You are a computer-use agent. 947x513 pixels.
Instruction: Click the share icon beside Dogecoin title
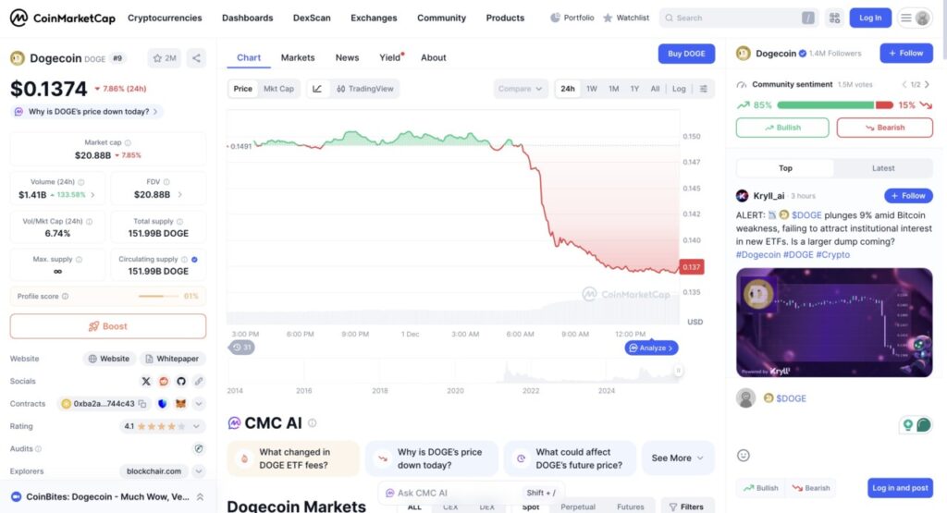tap(196, 58)
